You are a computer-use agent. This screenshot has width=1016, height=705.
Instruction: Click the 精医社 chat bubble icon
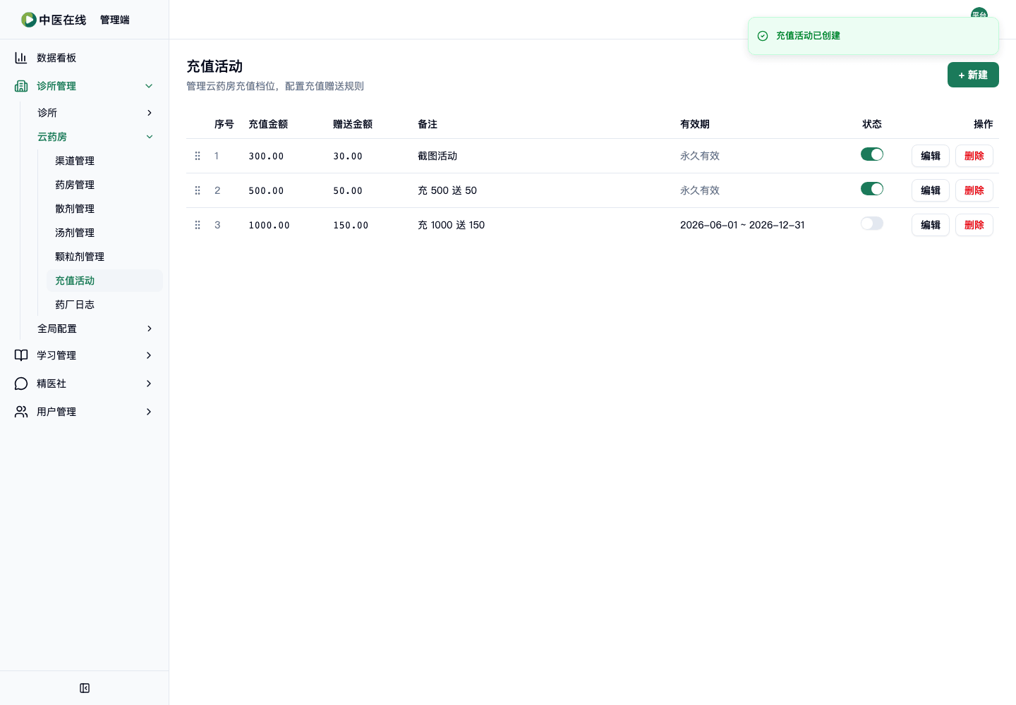point(21,384)
